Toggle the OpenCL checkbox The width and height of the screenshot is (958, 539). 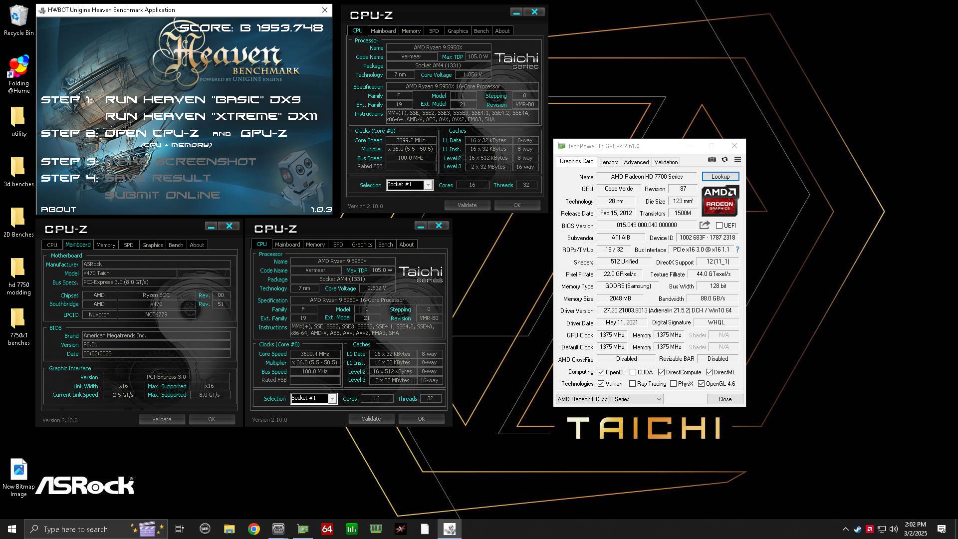coord(601,372)
